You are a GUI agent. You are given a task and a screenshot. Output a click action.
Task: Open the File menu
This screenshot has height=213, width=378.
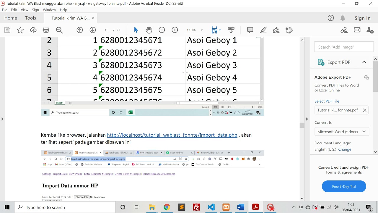(x=4, y=10)
